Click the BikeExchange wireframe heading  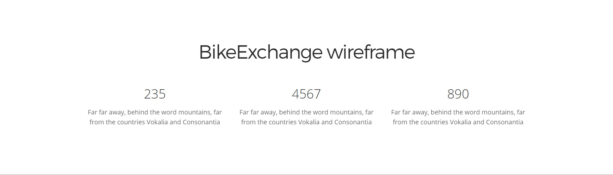coord(306,52)
